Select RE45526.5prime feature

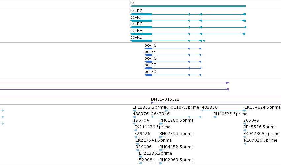click(260, 127)
